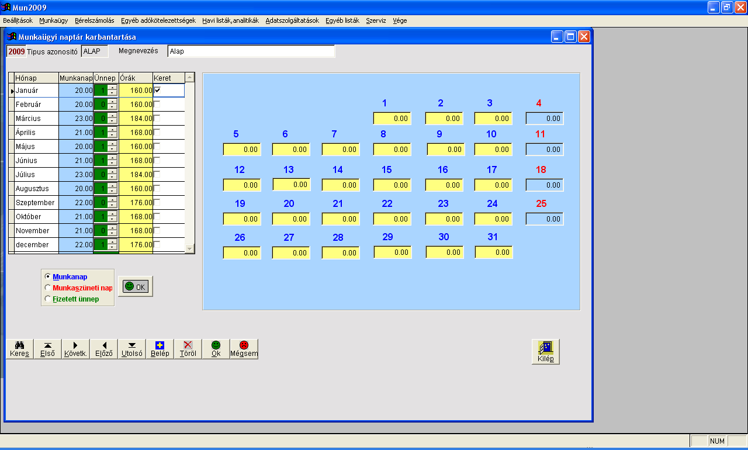Click the Tipus azonosító field ALAP

95,51
